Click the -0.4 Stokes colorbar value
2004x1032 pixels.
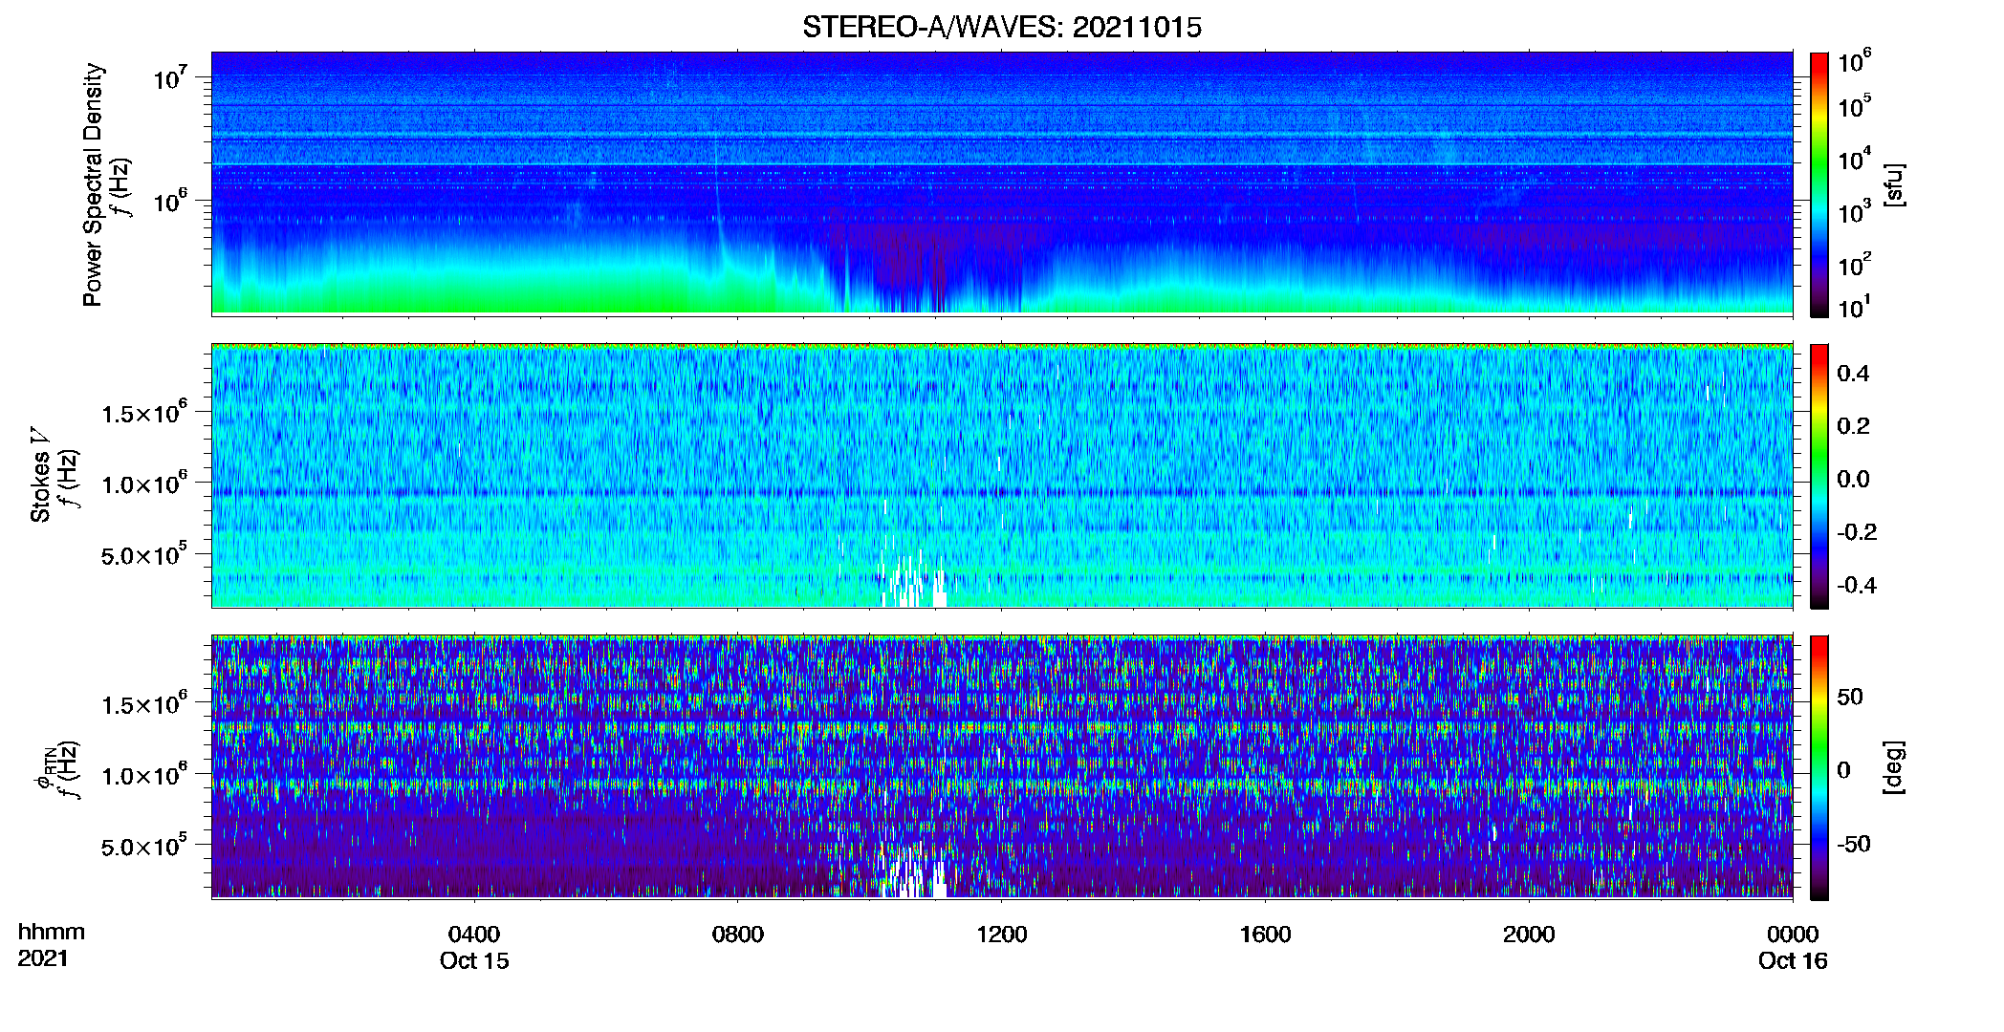coord(1857,585)
